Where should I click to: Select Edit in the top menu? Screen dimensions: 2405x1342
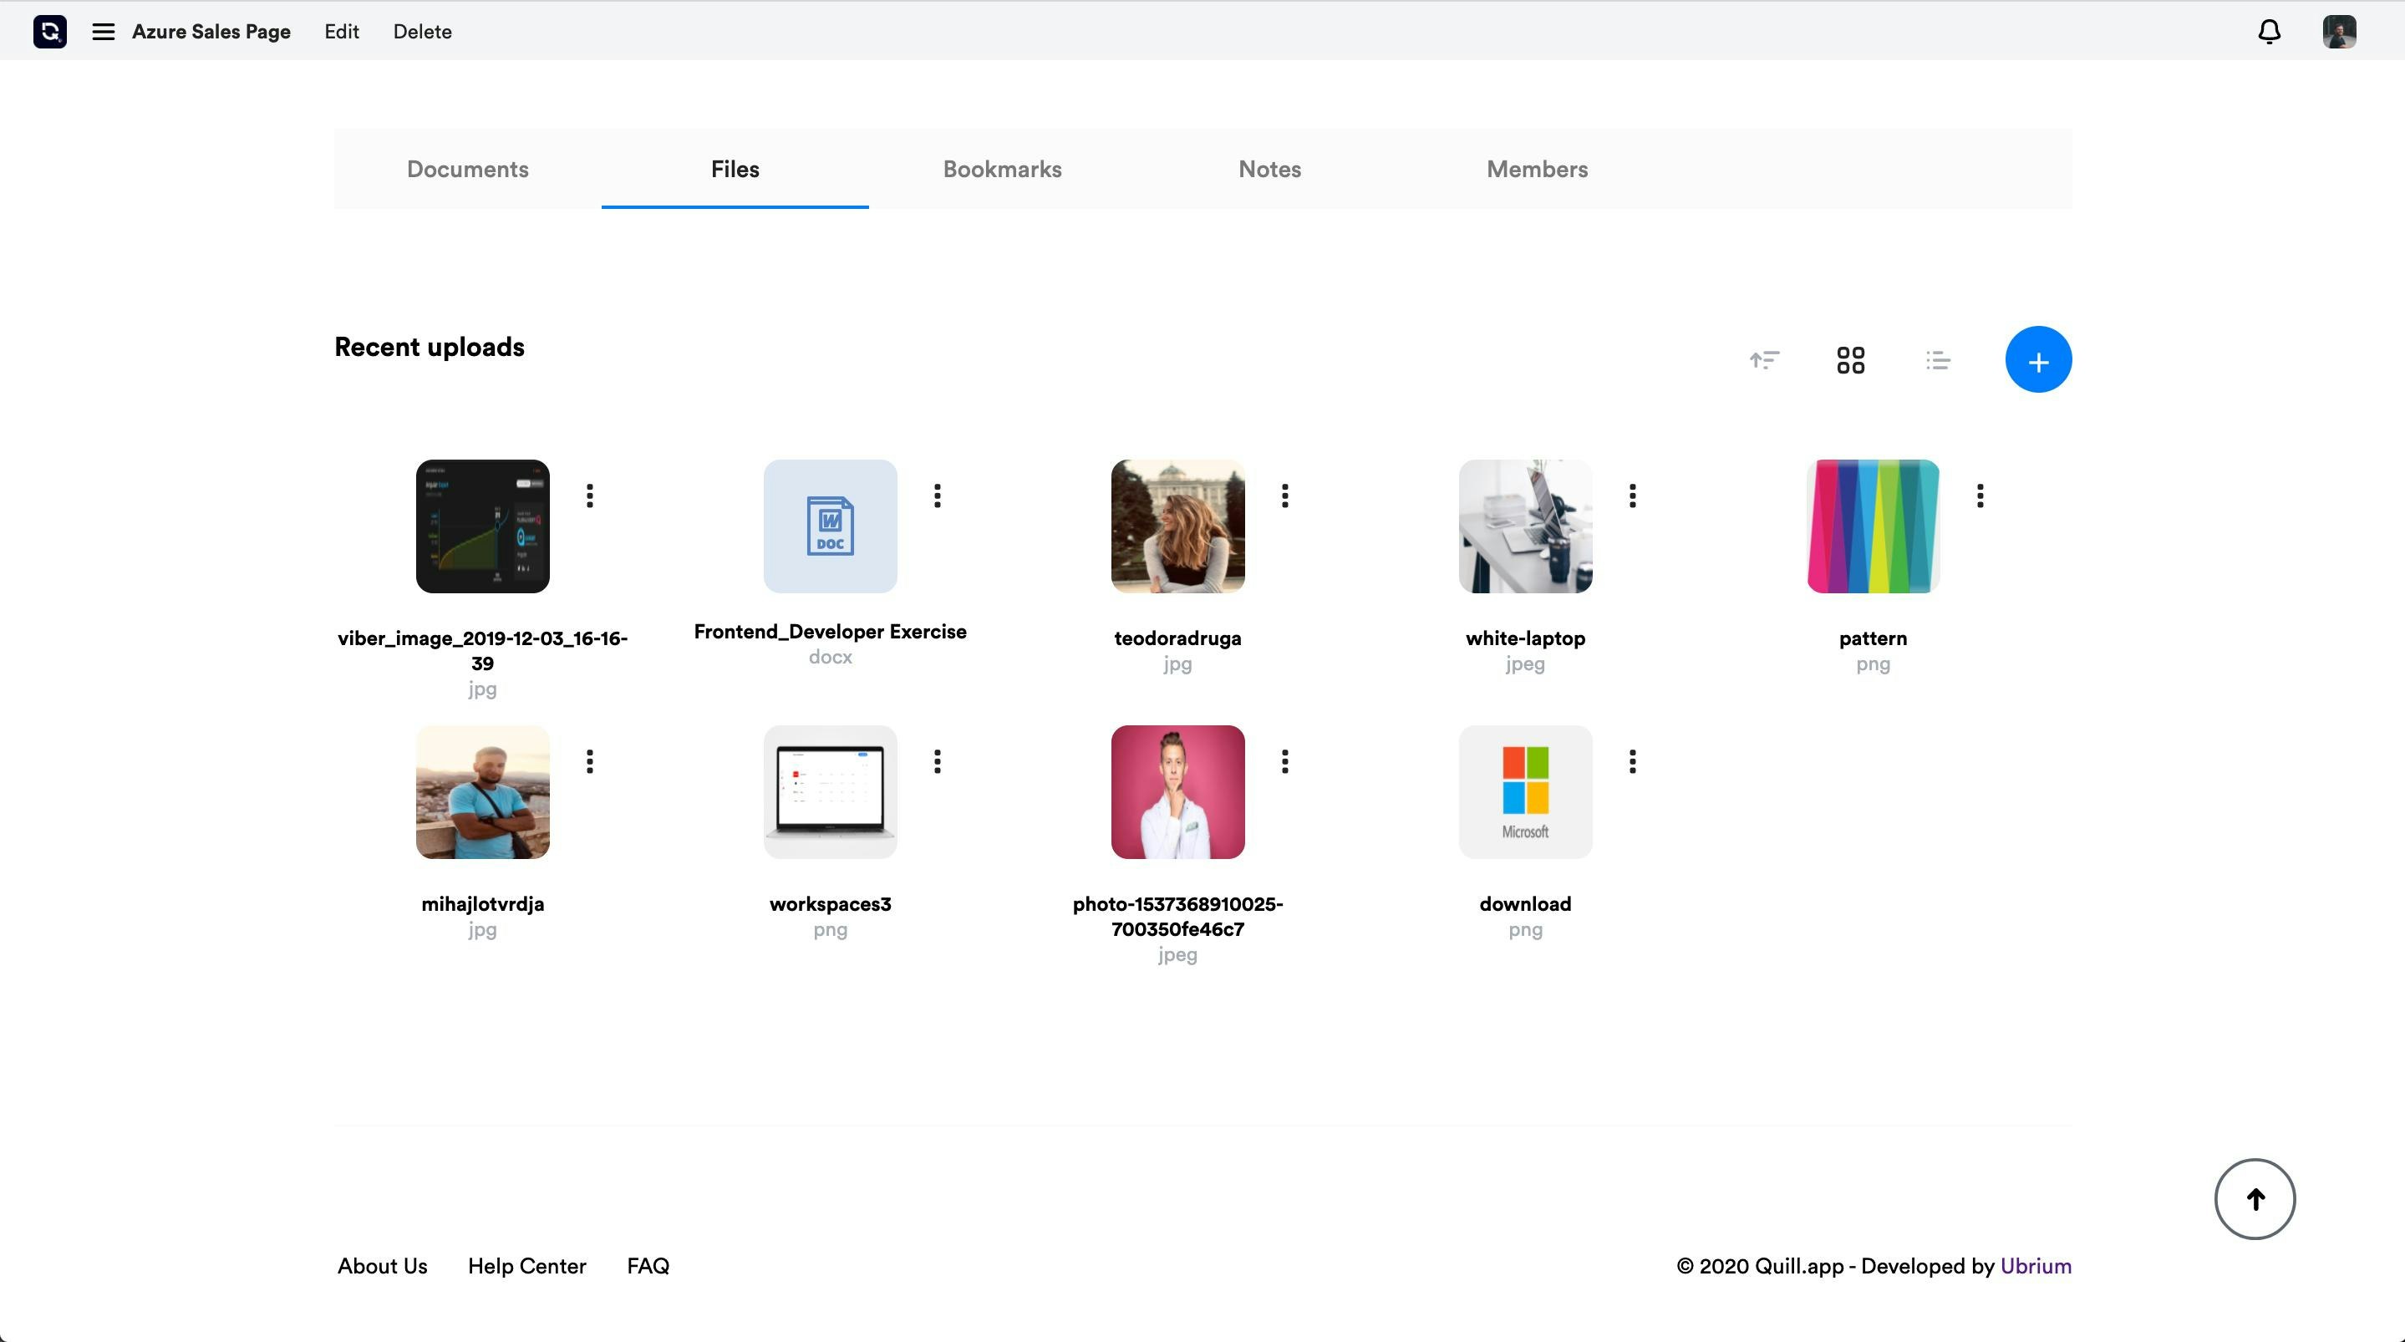(341, 31)
